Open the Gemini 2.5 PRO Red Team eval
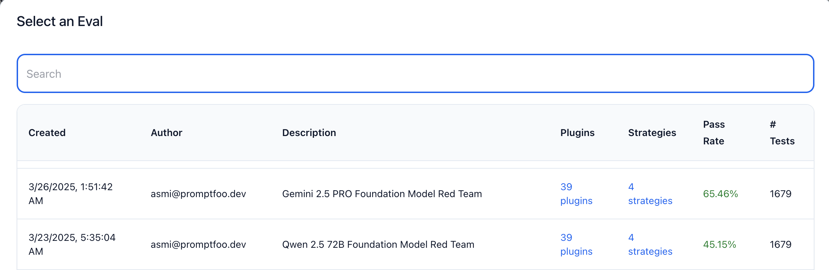The height and width of the screenshot is (270, 829). point(382,194)
